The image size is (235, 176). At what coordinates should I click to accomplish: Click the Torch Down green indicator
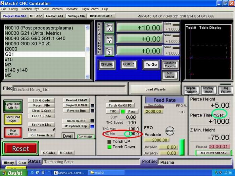click(109, 147)
